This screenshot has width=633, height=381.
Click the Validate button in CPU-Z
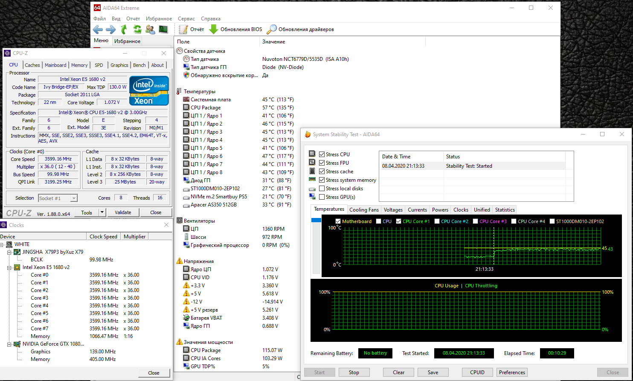click(123, 212)
